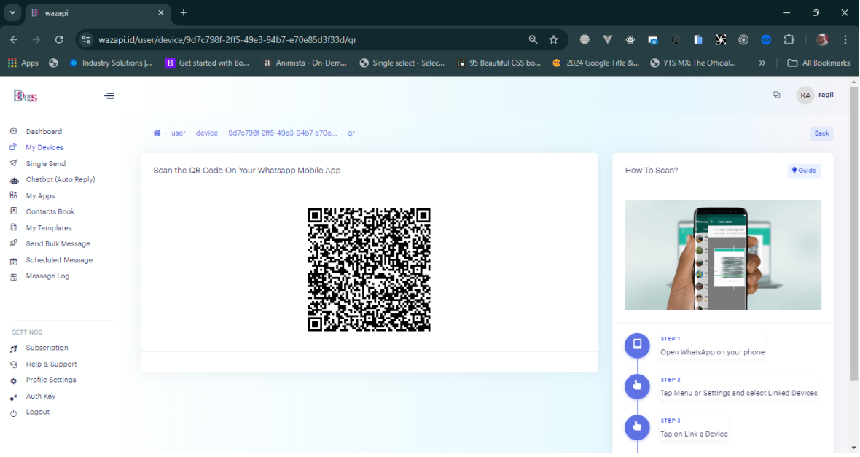Expand the hidden bookmarks chevron
This screenshot has height=457, width=860.
pos(762,63)
